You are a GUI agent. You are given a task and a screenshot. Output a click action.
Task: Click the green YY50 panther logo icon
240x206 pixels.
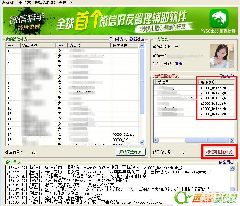219,18
